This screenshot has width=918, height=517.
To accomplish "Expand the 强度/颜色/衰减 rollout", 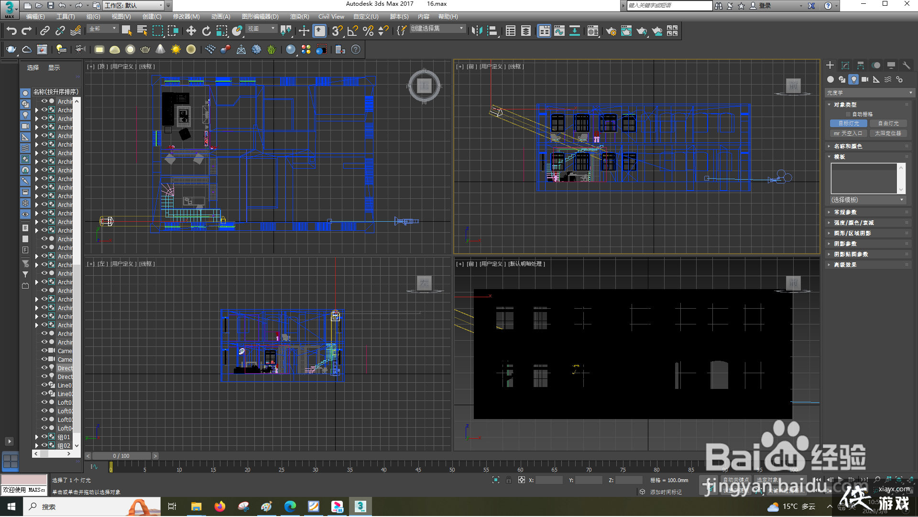I will (x=864, y=222).
